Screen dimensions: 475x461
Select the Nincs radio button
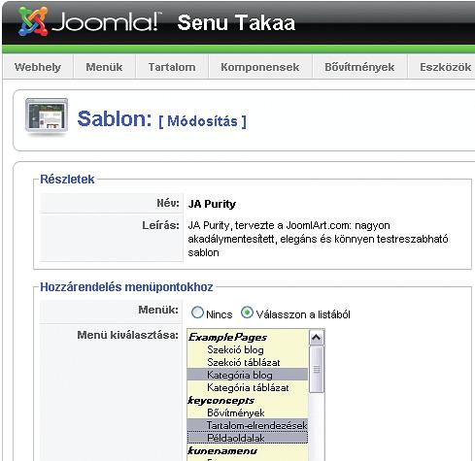[197, 313]
